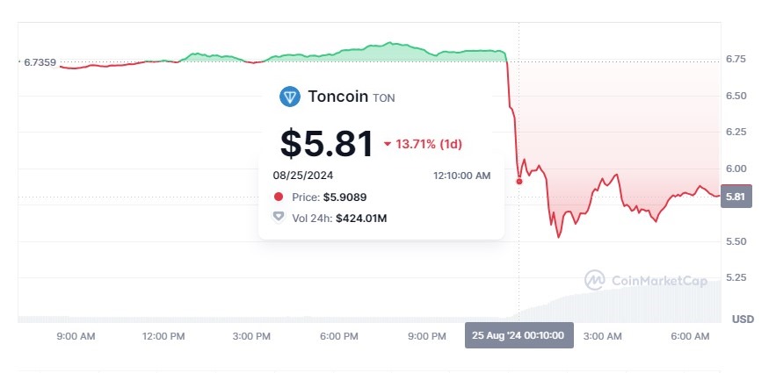
Task: Click the red dot next to Price
Action: [279, 197]
